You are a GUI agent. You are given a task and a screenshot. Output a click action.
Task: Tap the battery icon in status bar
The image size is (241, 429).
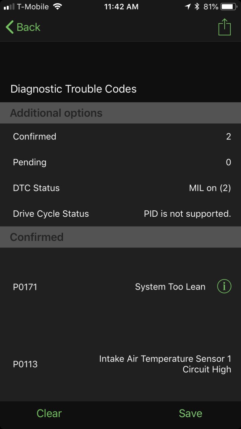click(x=229, y=7)
